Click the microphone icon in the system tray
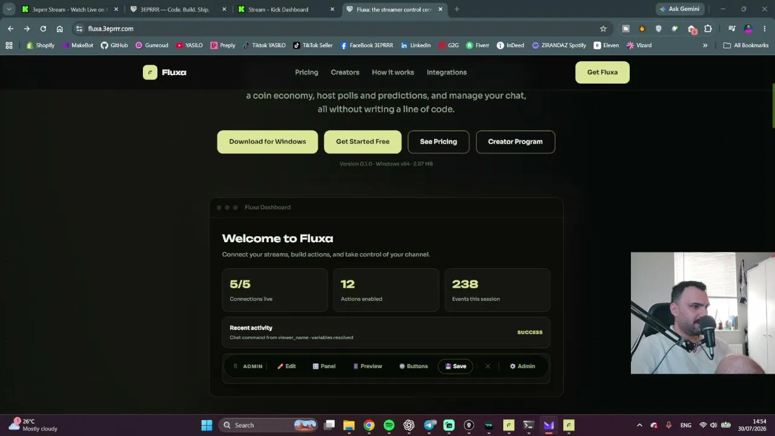 pos(668,425)
